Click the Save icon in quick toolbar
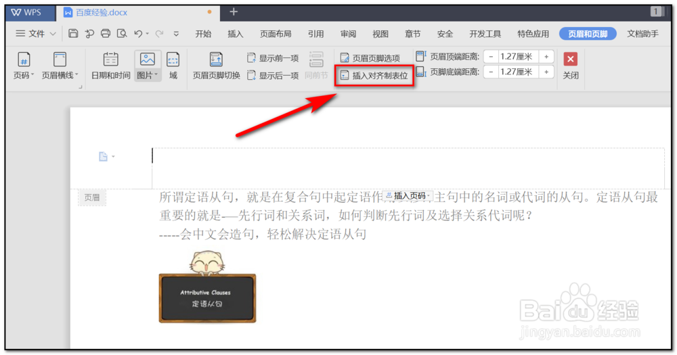677x355 pixels. click(73, 33)
